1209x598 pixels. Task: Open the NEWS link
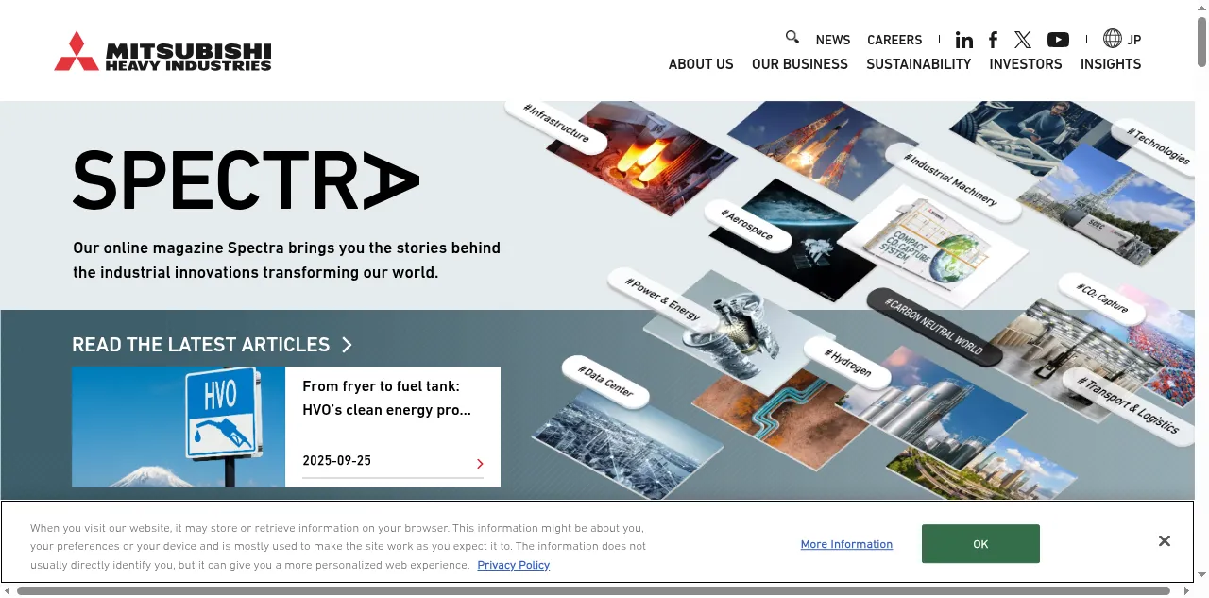tap(833, 40)
